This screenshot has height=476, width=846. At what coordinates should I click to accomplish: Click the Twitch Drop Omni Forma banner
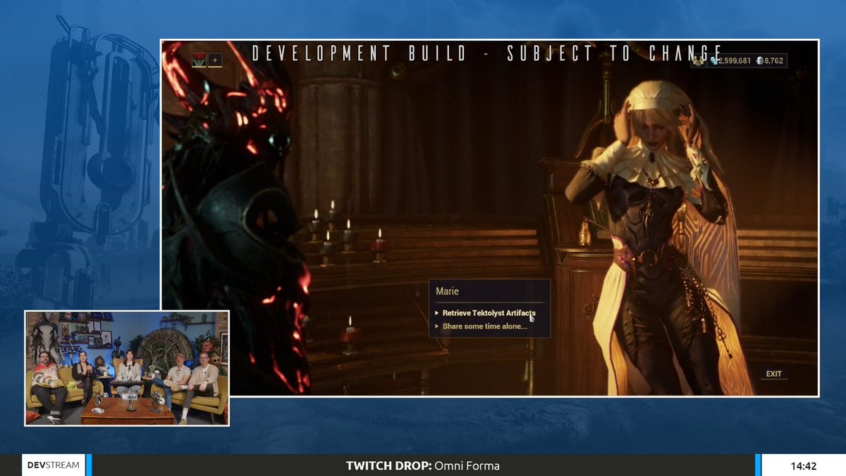423,465
